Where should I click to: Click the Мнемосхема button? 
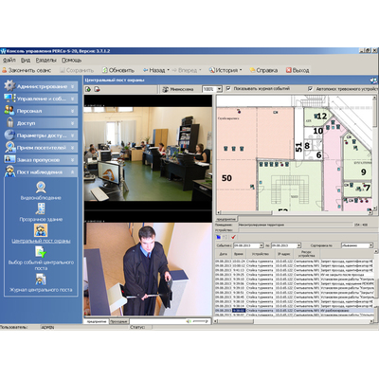coord(178,89)
